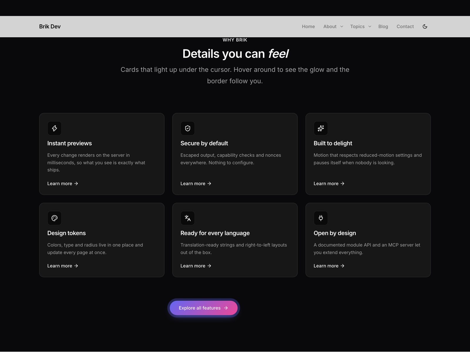
Task: Expand the About menu chevron
Action: point(342,26)
